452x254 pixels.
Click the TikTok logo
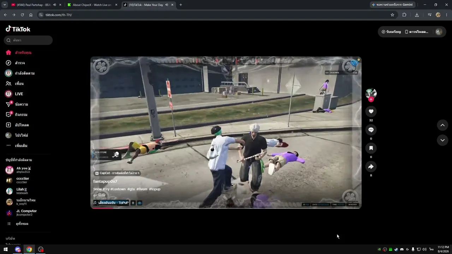point(18,29)
